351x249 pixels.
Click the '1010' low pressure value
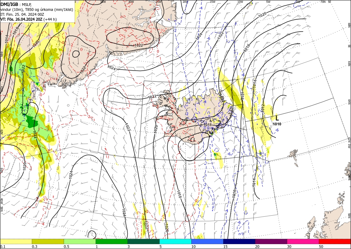(277, 124)
